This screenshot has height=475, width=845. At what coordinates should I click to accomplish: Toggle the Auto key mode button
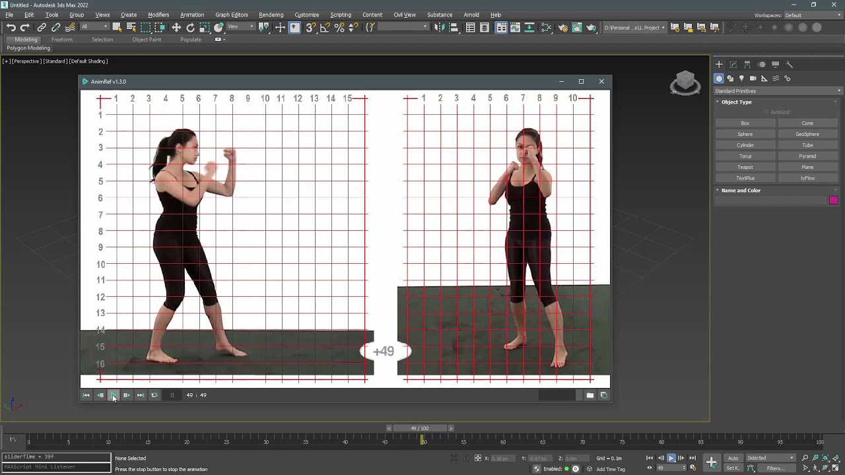click(733, 458)
